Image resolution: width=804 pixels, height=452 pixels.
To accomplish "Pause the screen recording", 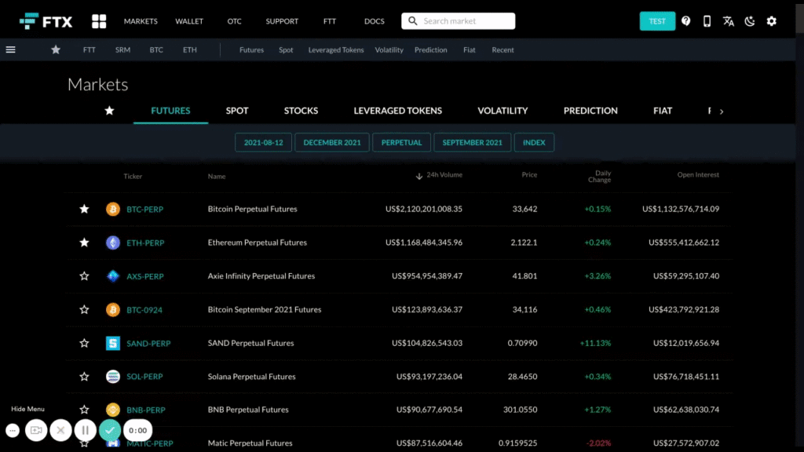I will (85, 430).
